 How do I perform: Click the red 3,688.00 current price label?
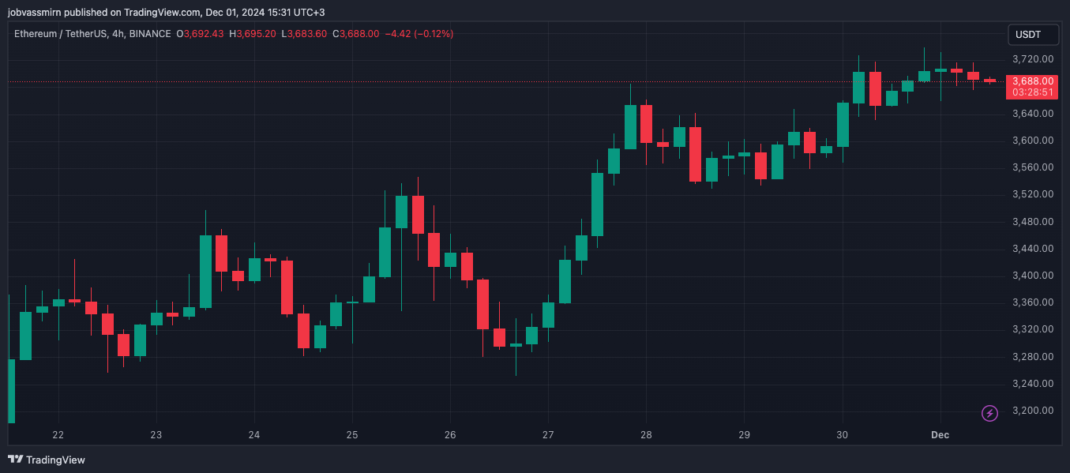pos(1033,81)
